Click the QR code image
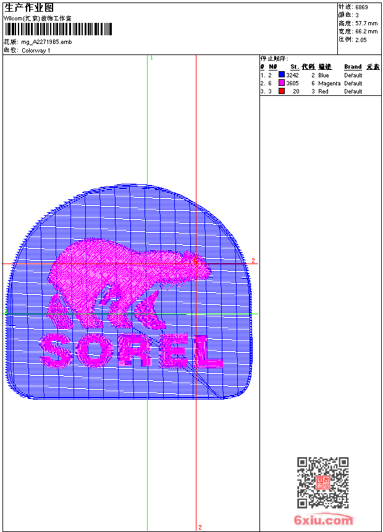The height and width of the screenshot is (532, 383). coord(322,483)
